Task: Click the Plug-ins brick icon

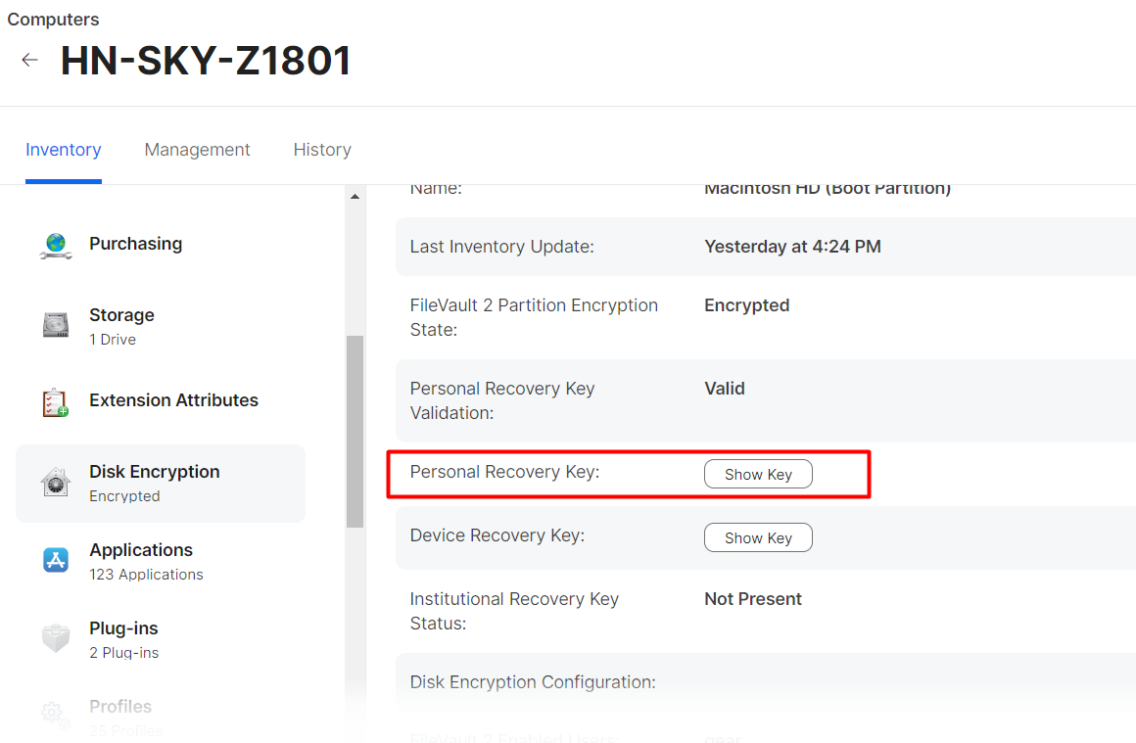Action: tap(56, 639)
